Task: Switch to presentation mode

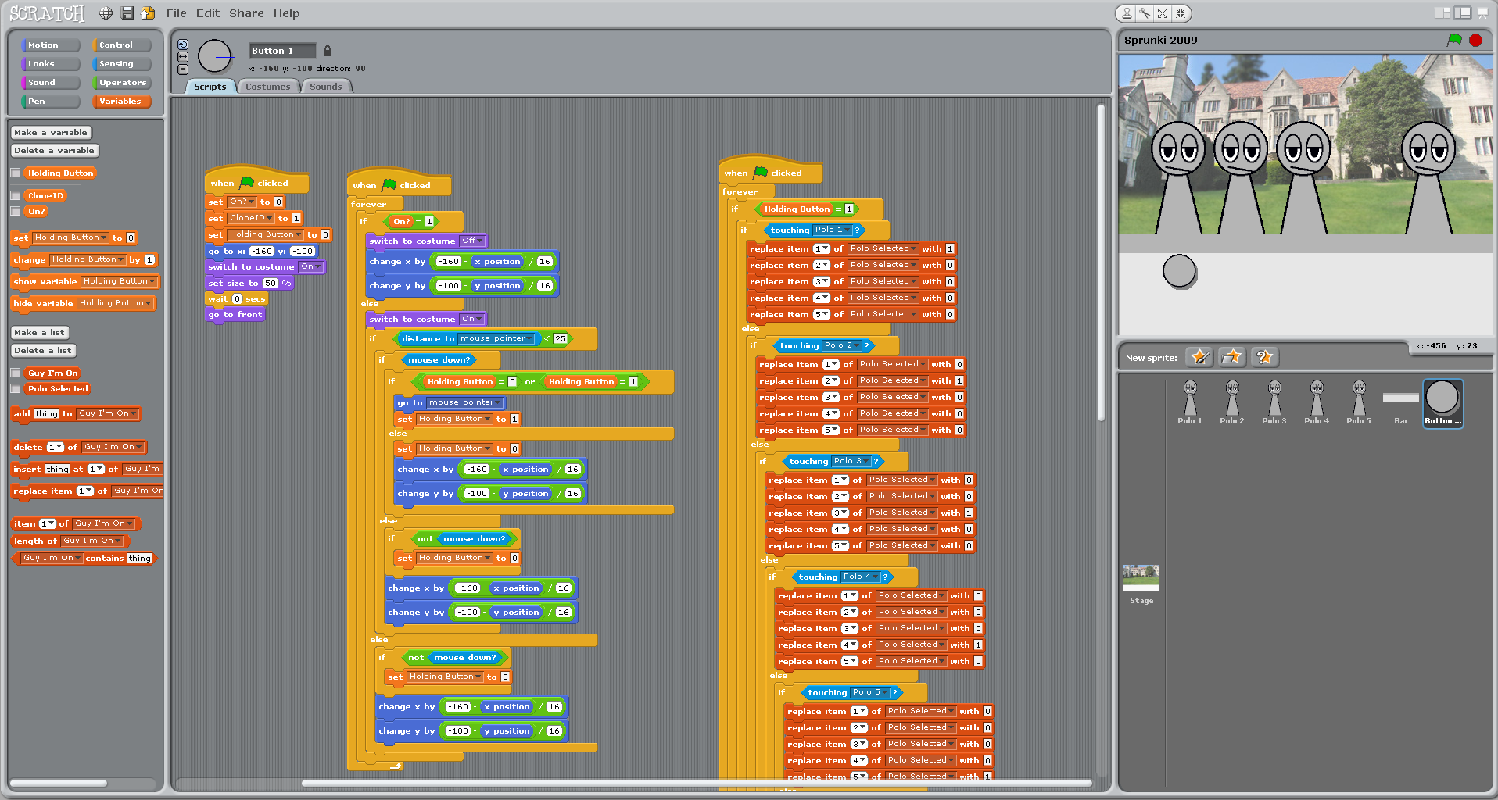Action: (x=1482, y=12)
